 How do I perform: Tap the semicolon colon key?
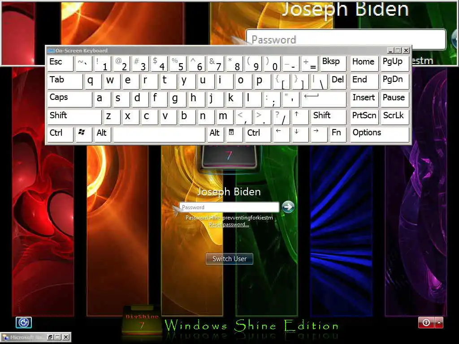272,99
